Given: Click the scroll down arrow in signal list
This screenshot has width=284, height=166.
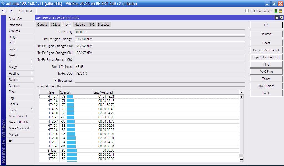Looking at the screenshot, I should pyautogui.click(x=241, y=159).
